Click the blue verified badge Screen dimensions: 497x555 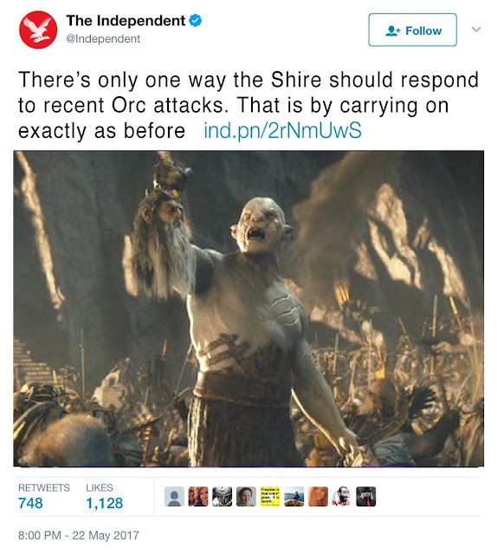[x=196, y=21]
